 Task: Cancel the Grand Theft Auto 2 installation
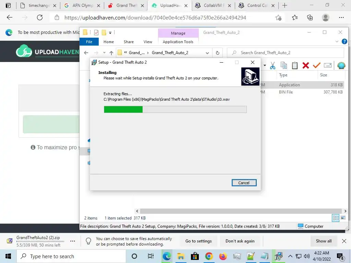coord(244,183)
